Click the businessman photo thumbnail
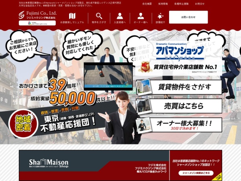The image size is (241, 181). click(143, 125)
